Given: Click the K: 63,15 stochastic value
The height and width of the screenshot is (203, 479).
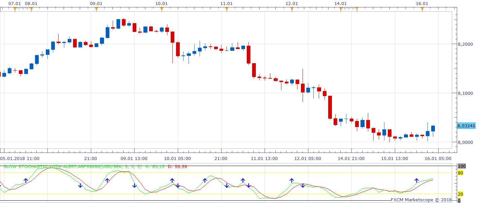Looking at the screenshot, I should [x=155, y=166].
